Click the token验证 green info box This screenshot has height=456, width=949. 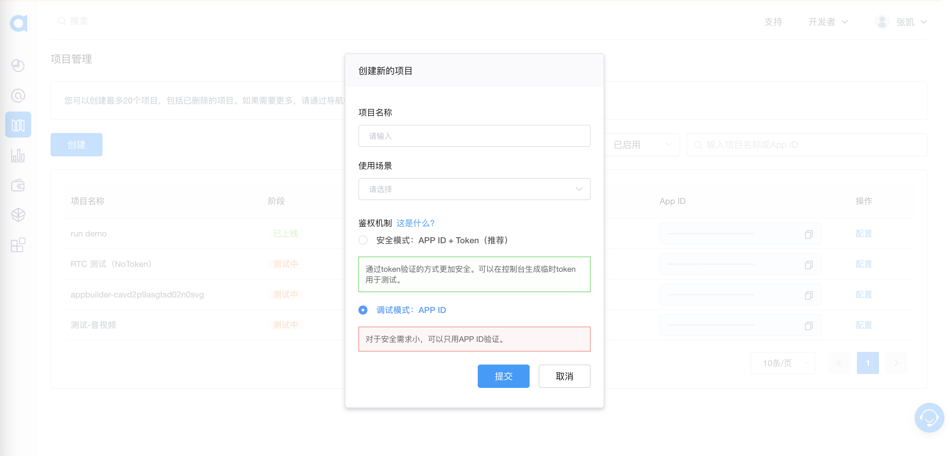pyautogui.click(x=474, y=274)
